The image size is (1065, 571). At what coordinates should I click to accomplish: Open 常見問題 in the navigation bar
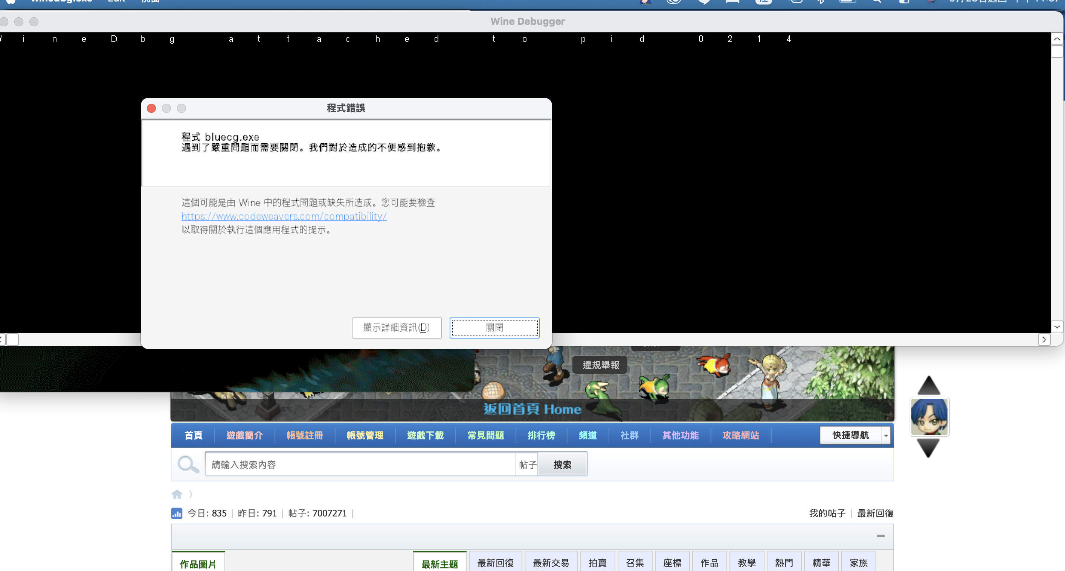click(x=486, y=435)
